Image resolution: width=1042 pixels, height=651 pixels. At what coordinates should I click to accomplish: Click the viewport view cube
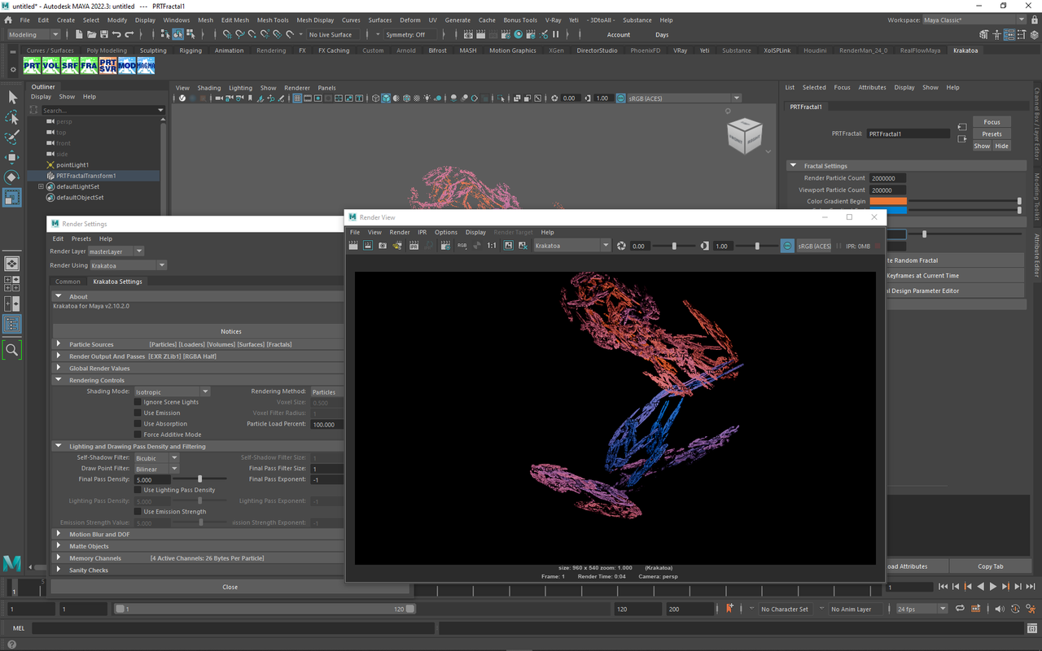(x=745, y=137)
